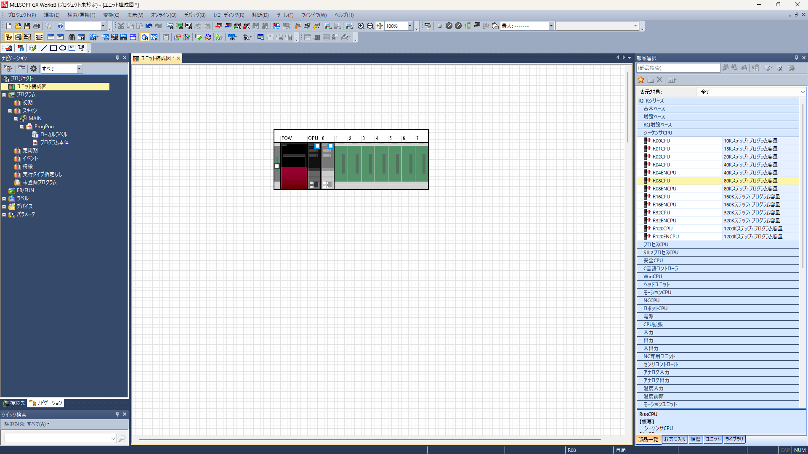Select the Line drawing tool
This screenshot has height=454, width=808.
44,48
